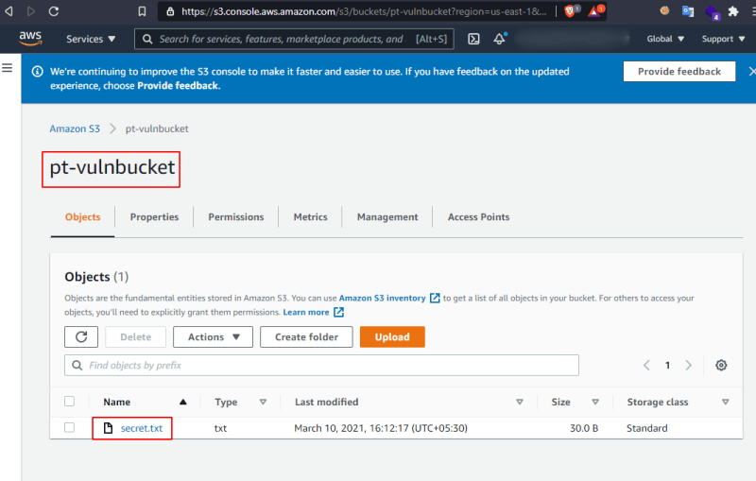The height and width of the screenshot is (481, 756).
Task: Focus the Find objects by prefix field
Action: click(321, 366)
